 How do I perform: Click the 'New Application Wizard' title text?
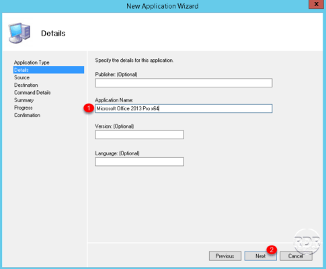tap(163, 6)
